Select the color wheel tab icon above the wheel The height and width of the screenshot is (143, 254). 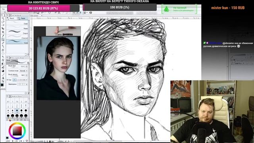(10, 120)
